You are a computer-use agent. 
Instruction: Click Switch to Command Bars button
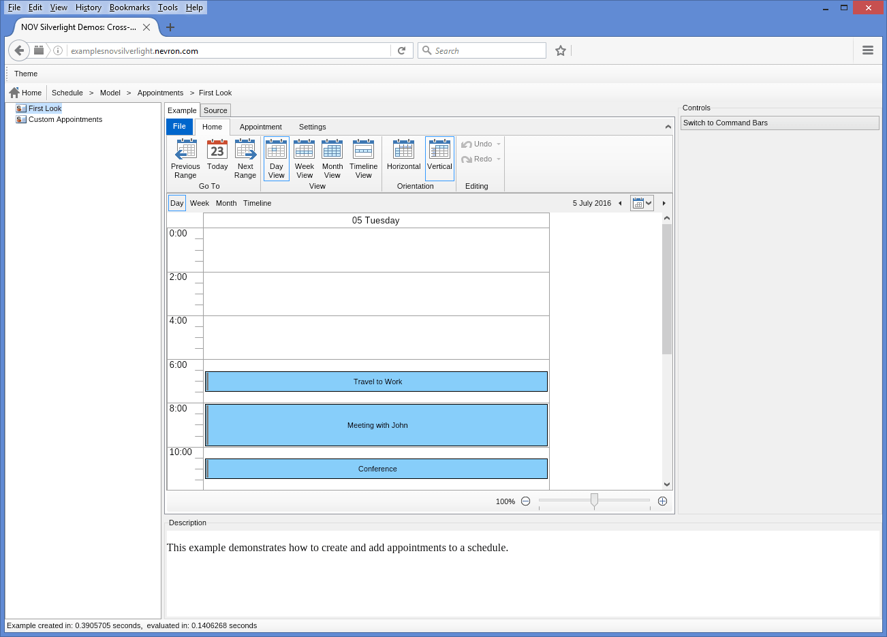pyautogui.click(x=780, y=123)
